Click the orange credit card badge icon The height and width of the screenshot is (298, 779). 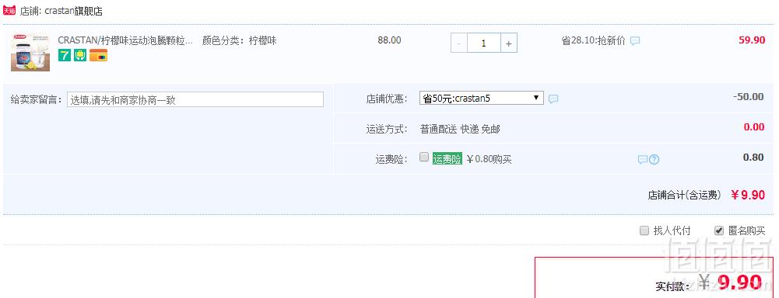click(x=98, y=55)
